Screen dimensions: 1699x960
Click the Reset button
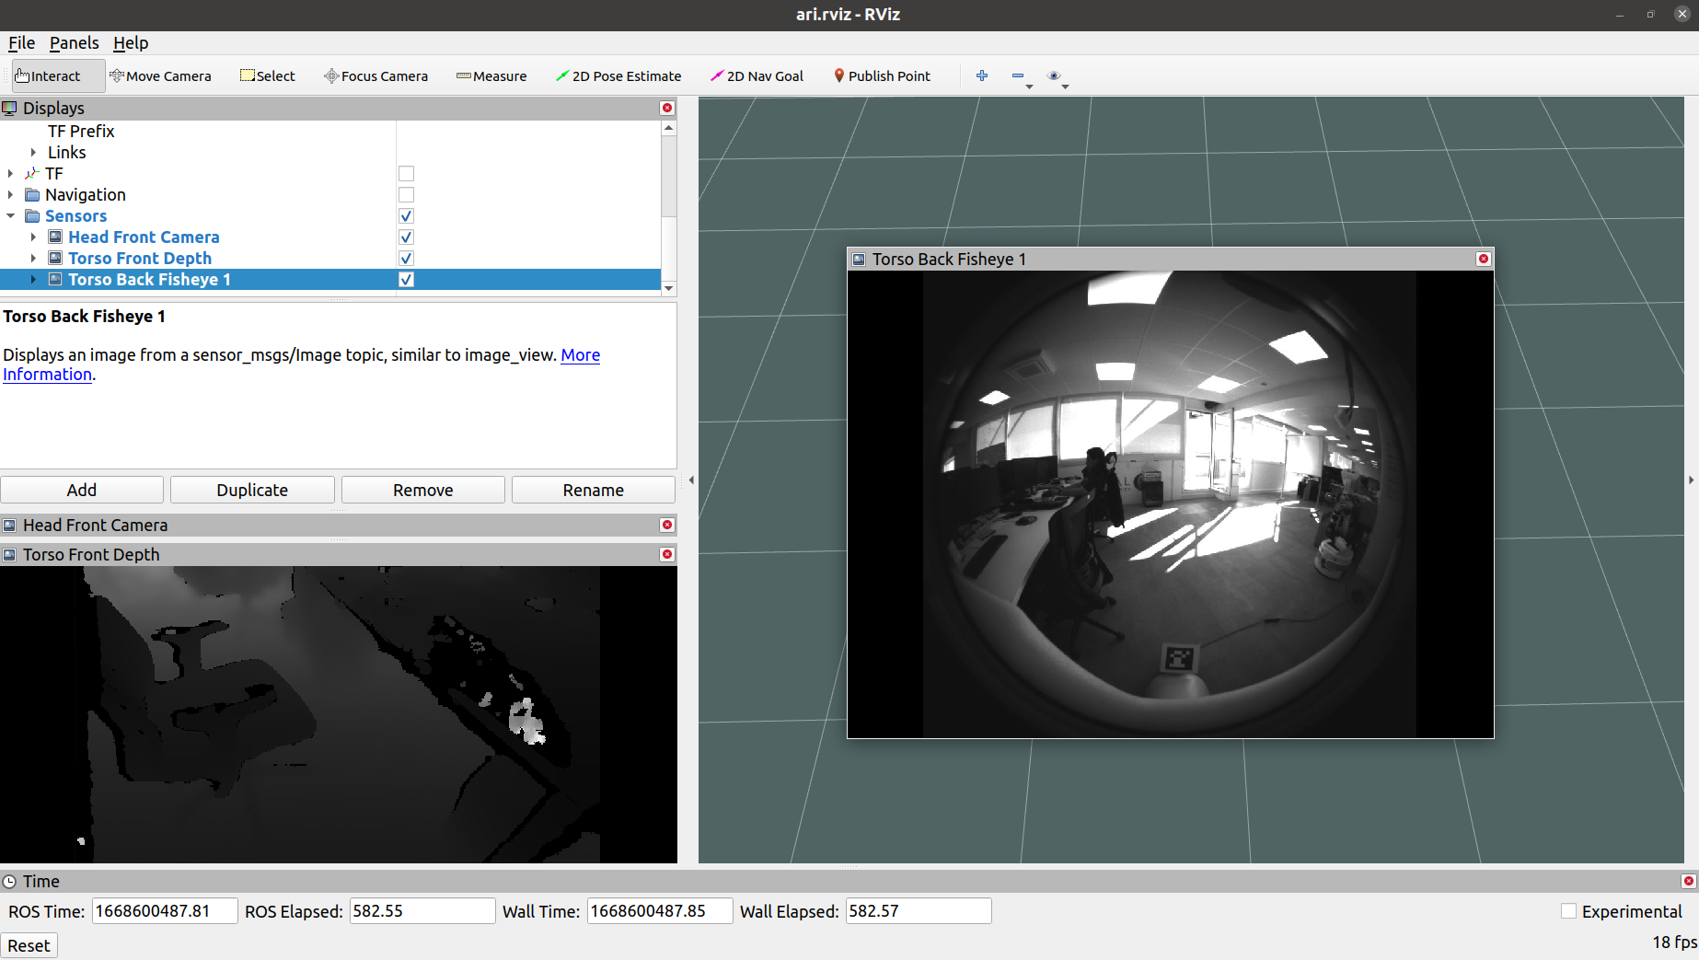(29, 945)
